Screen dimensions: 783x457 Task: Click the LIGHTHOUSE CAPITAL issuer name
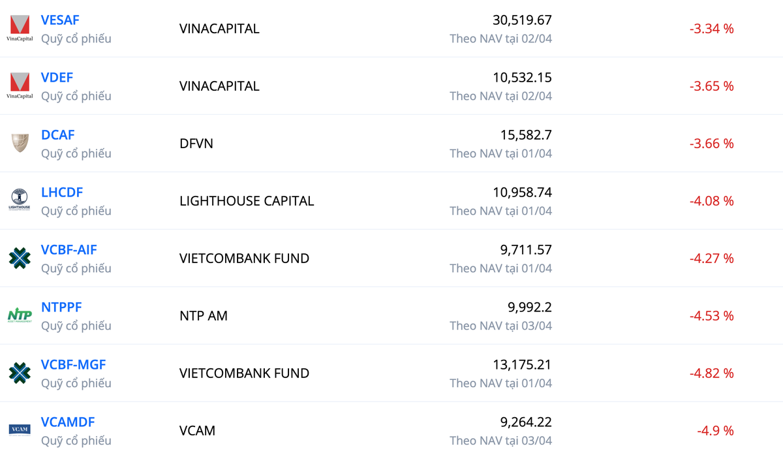(x=247, y=201)
